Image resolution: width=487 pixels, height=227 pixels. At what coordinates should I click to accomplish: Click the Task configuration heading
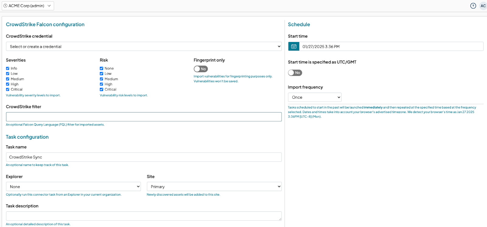pyautogui.click(x=27, y=137)
